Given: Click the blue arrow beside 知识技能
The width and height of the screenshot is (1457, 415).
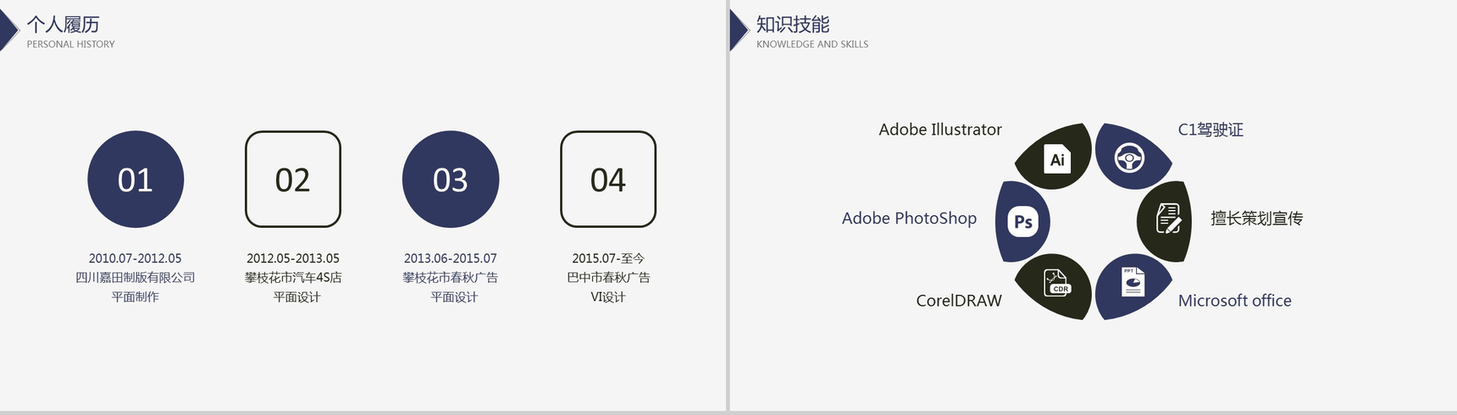Looking at the screenshot, I should (x=738, y=31).
